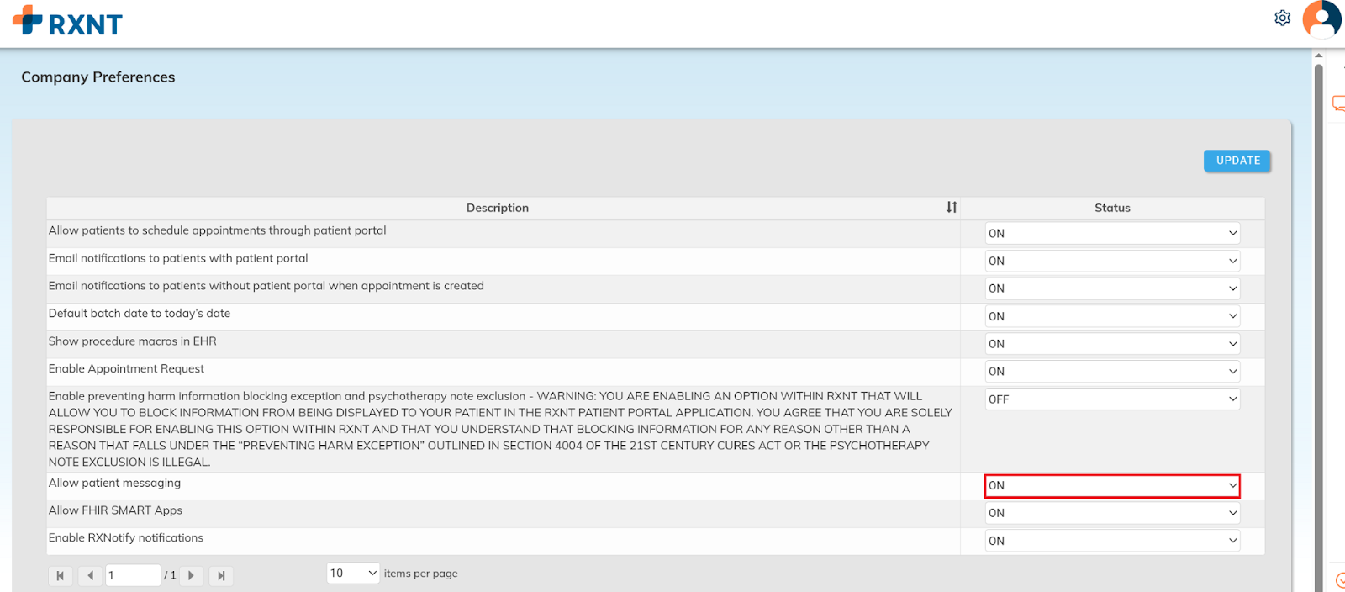Viewport: 1345px width, 592px height.
Task: Jump to the last page
Action: pos(221,575)
